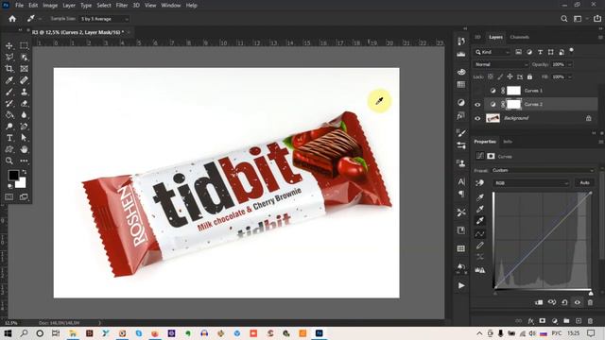
Task: Select the Horizontal Type tool
Action: pyautogui.click(x=9, y=138)
